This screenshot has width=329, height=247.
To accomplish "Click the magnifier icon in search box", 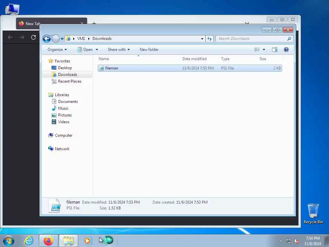I will click(289, 39).
